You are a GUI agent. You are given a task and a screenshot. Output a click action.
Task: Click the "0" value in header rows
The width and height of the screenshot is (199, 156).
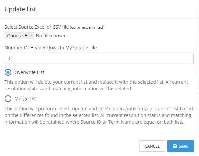(10, 59)
